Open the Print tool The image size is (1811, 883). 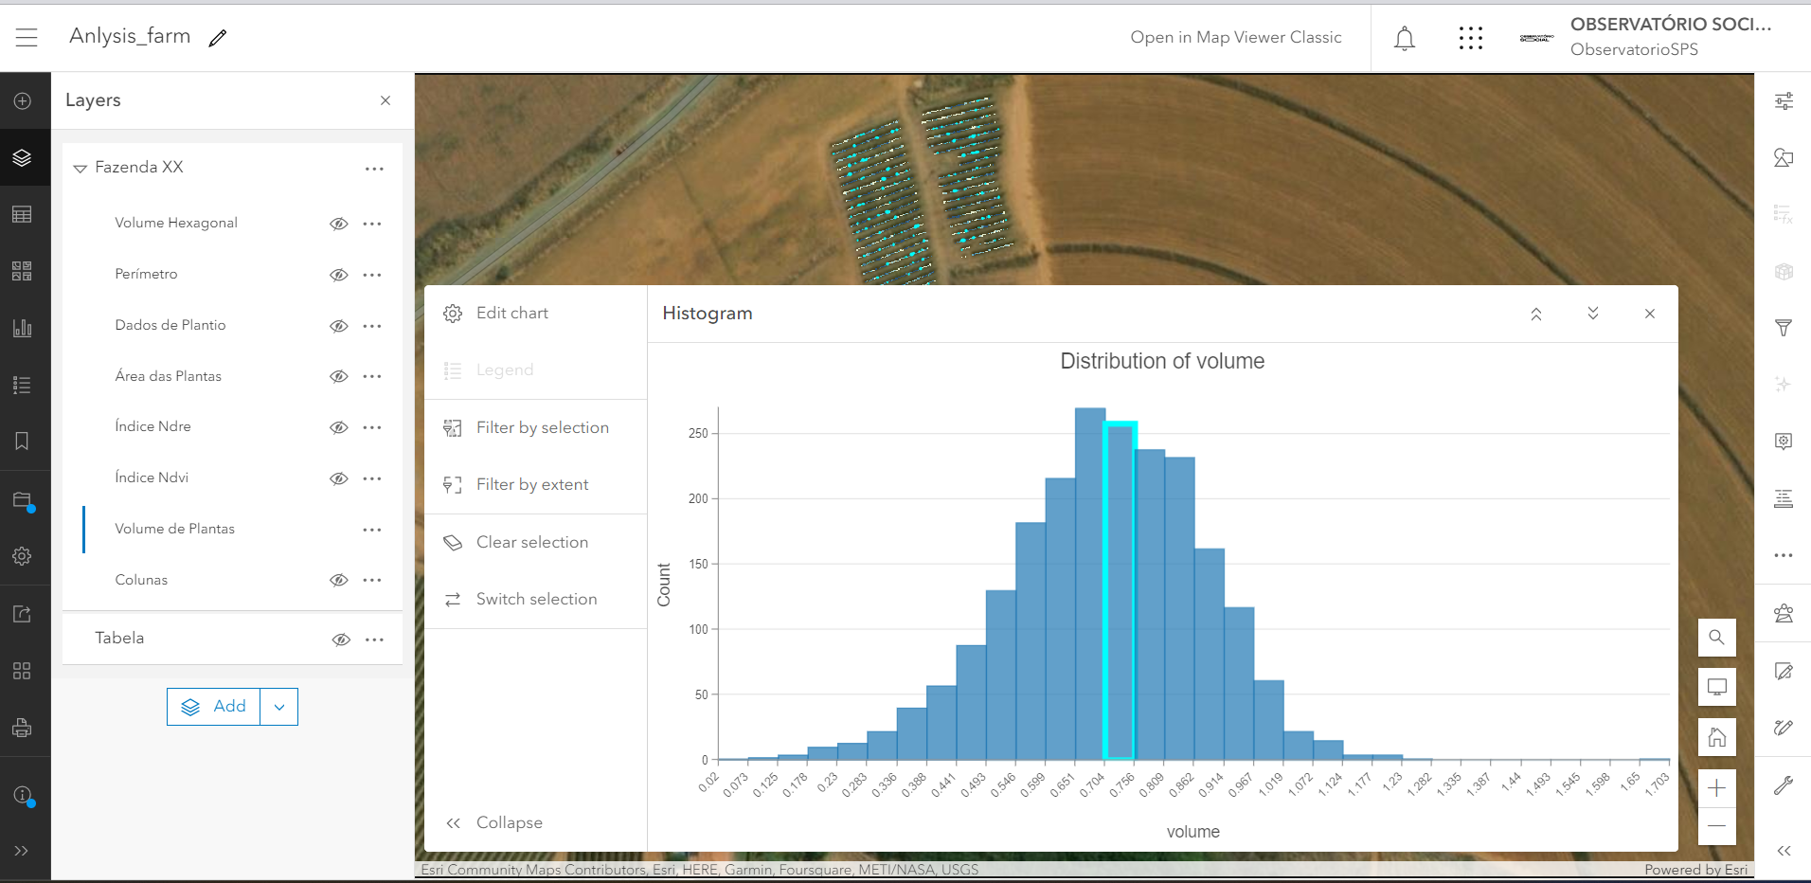pos(23,728)
